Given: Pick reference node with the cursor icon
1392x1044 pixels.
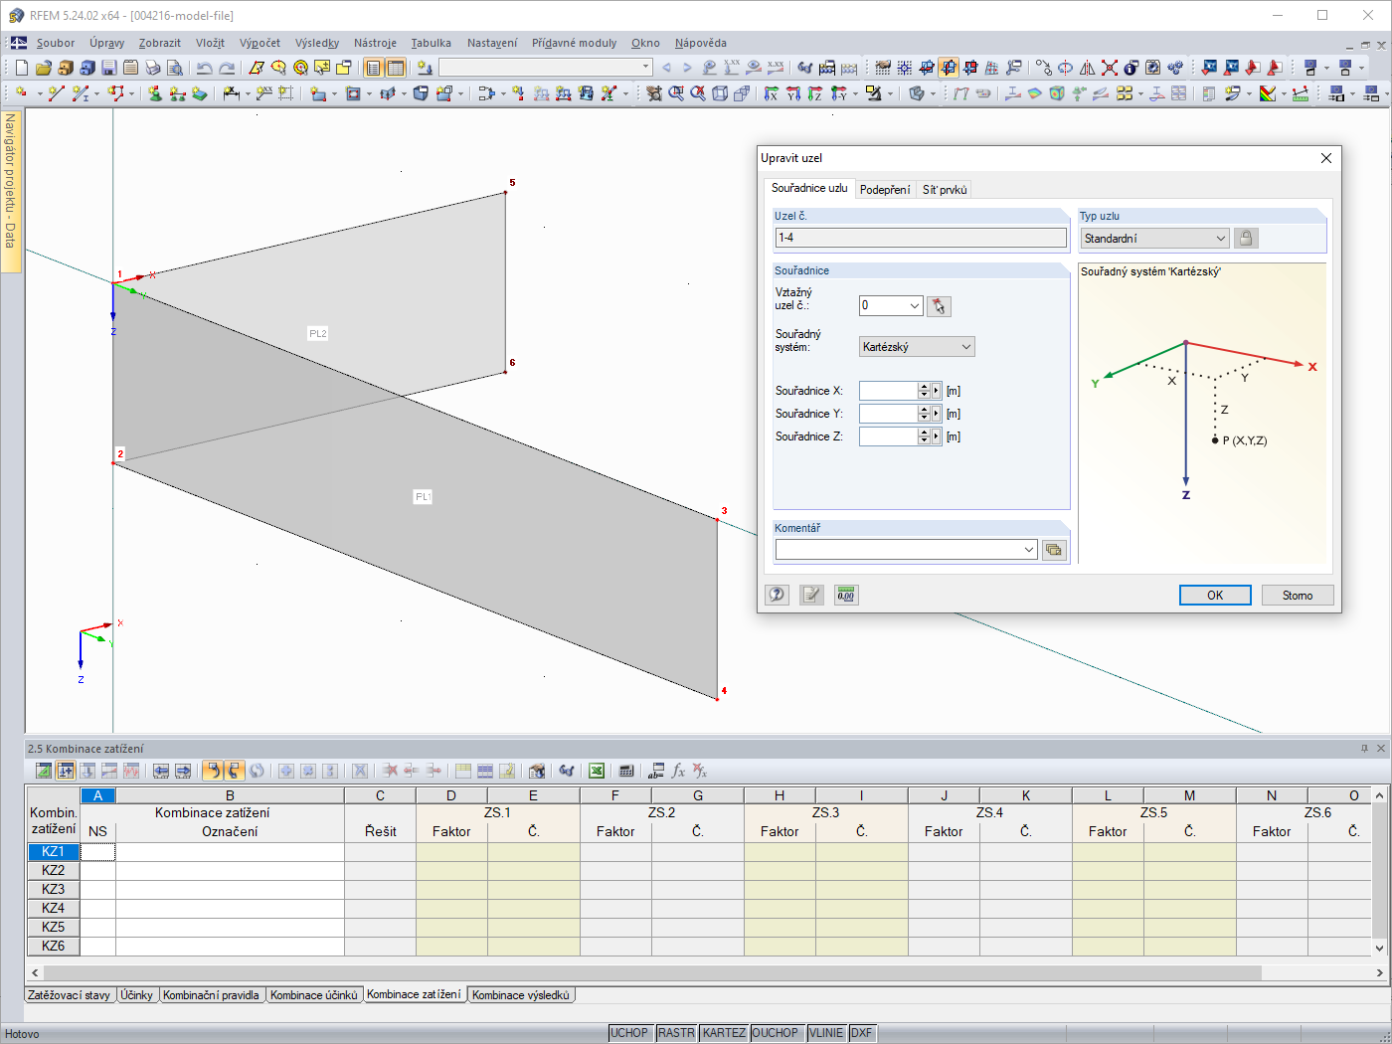Looking at the screenshot, I should coord(939,306).
